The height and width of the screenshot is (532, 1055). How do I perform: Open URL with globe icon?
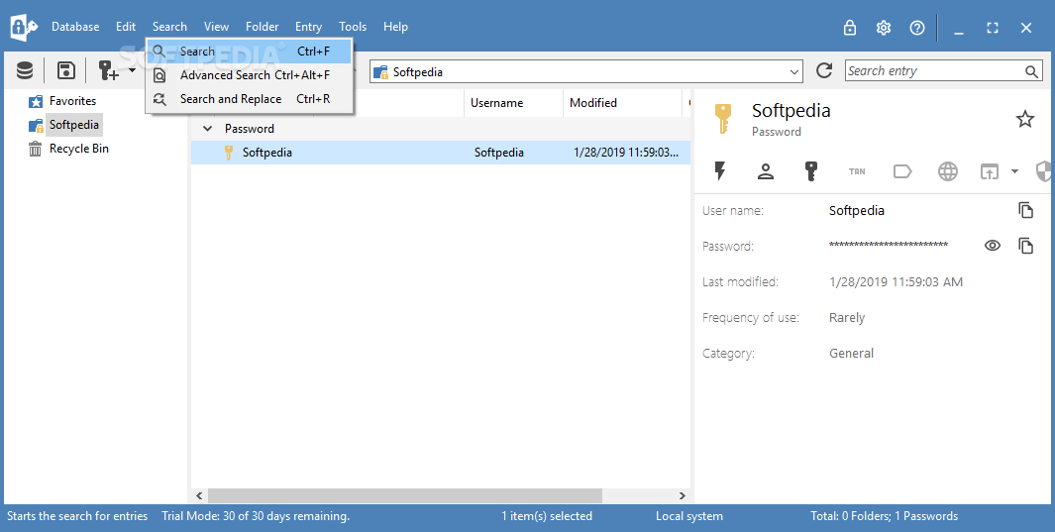[x=948, y=171]
